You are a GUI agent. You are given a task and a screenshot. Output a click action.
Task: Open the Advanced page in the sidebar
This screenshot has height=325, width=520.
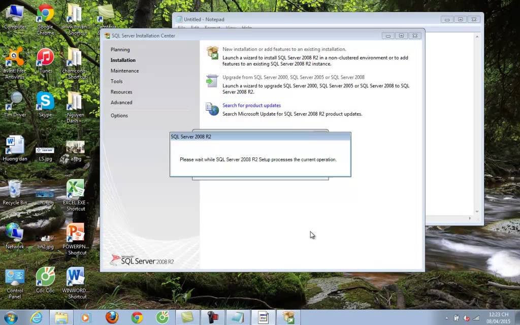click(x=121, y=103)
